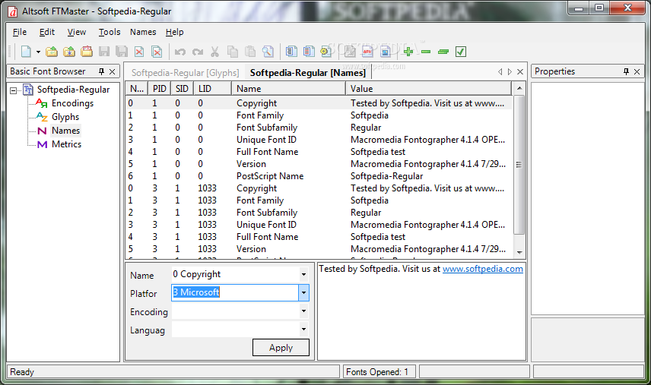Image resolution: width=651 pixels, height=385 pixels.
Task: Open the www.softpedia.com link
Action: (482, 269)
